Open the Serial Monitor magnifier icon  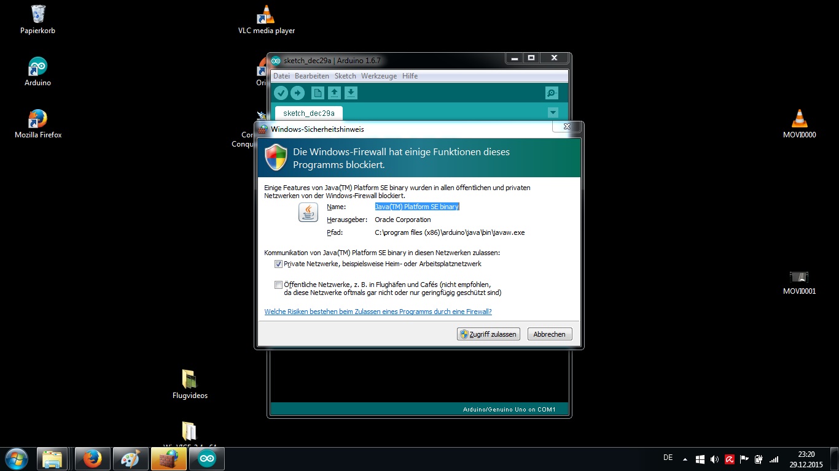(552, 93)
